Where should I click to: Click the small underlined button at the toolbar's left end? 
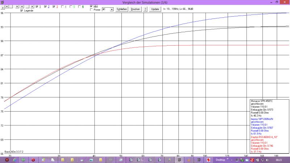tap(3, 8)
